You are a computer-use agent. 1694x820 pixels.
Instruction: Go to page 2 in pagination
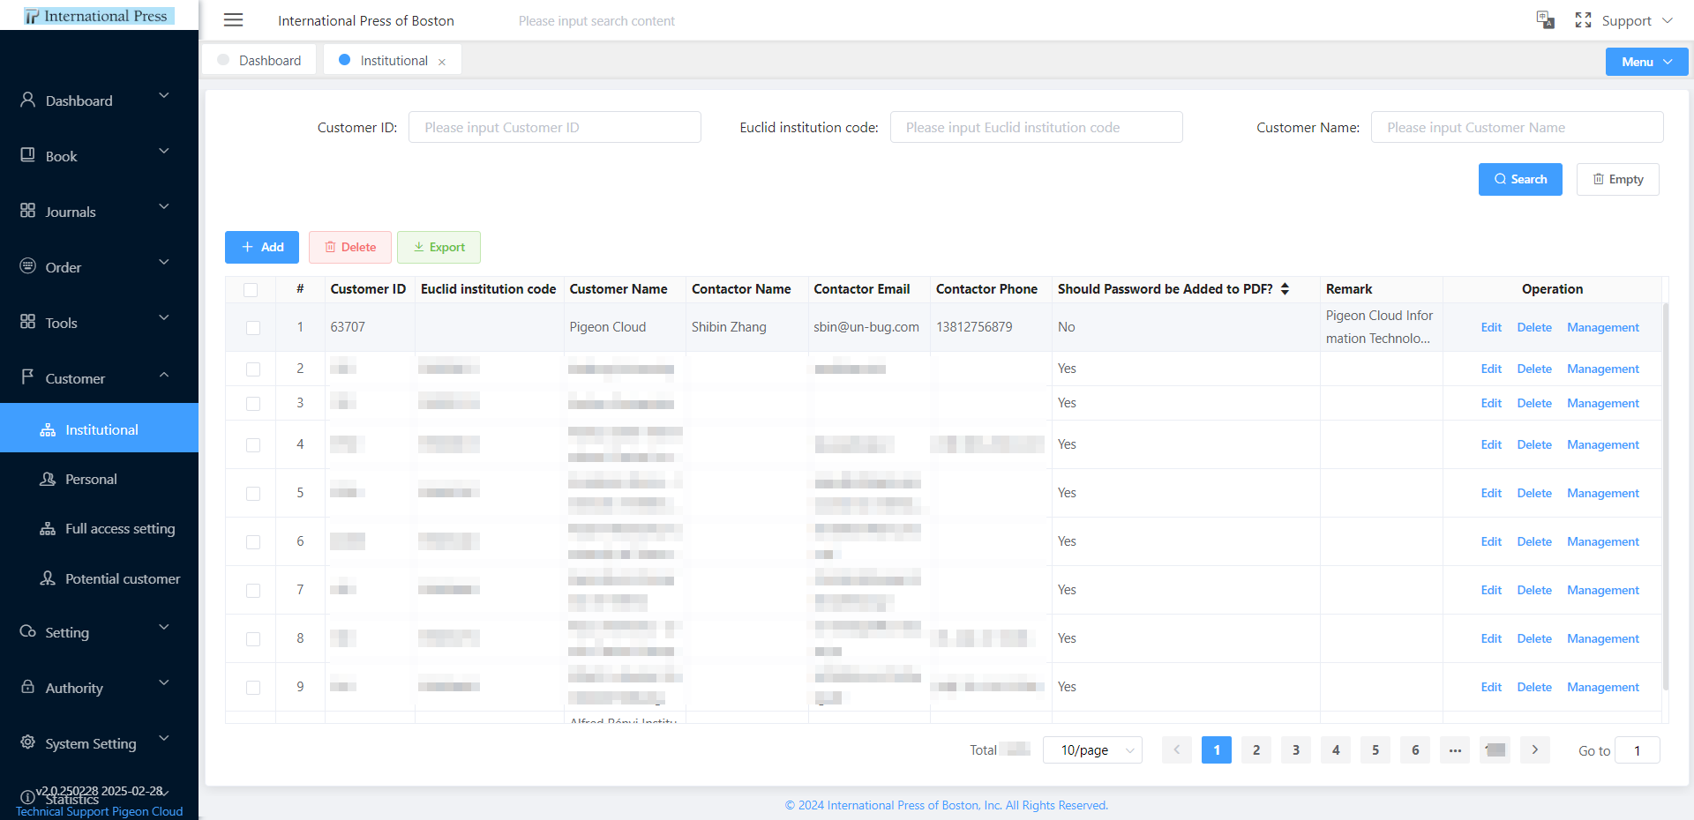(x=1256, y=750)
